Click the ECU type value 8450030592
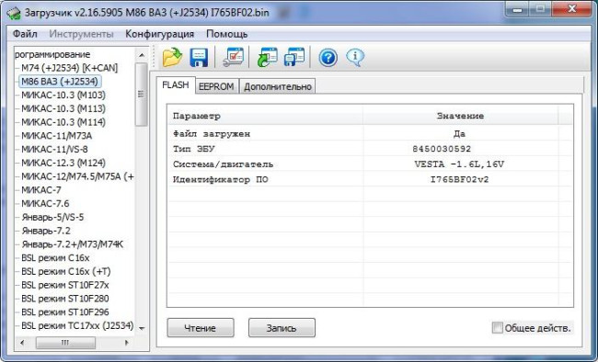The image size is (598, 362). [442, 149]
